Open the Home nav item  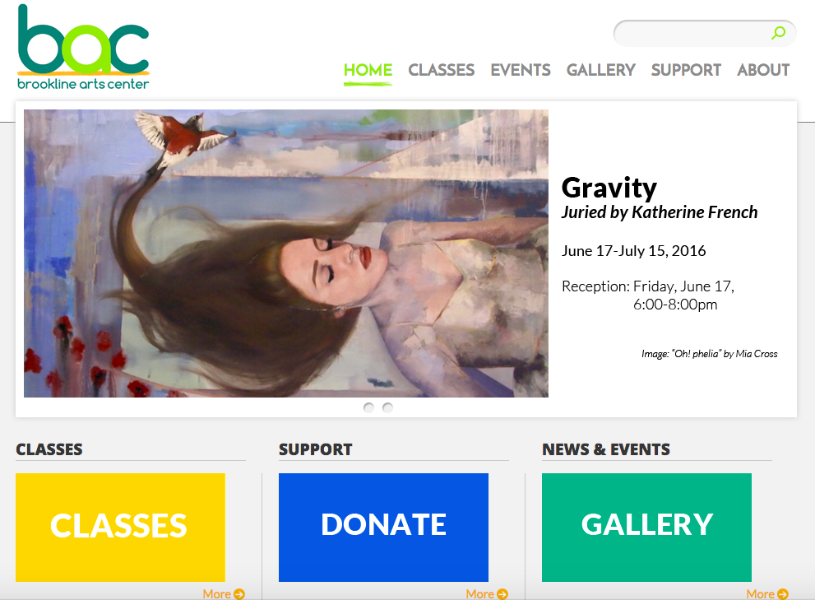(x=368, y=70)
